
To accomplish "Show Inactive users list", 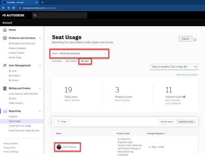I will tap(186, 122).
